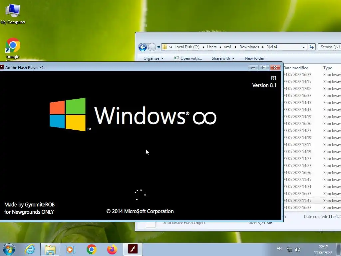Open volume control tray icon

click(x=298, y=250)
